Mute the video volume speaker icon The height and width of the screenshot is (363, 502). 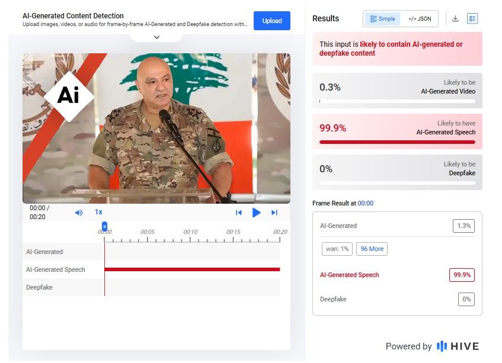pos(79,213)
